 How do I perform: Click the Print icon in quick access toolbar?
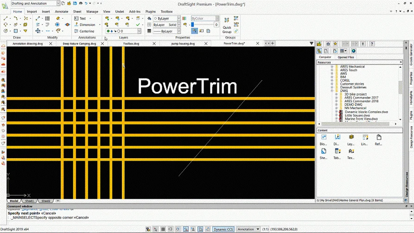[x=81, y=3]
